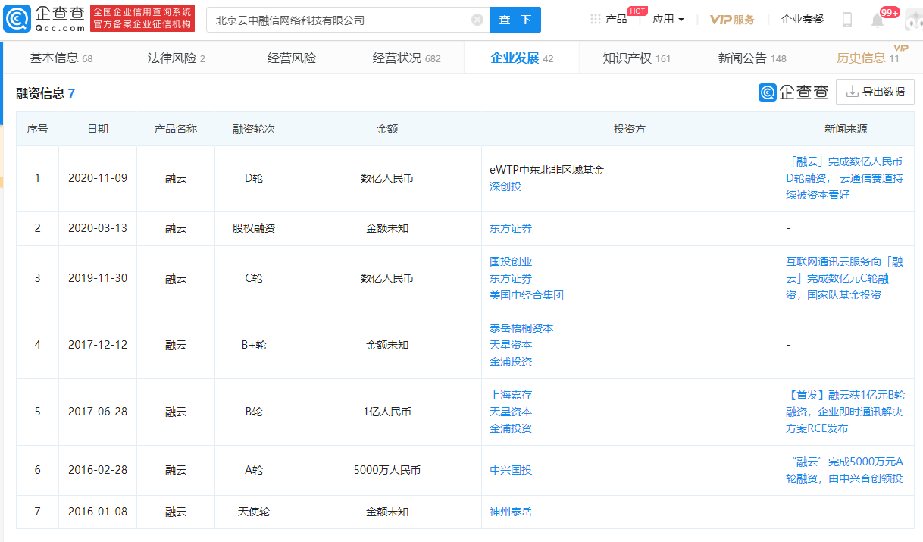Click the eWTP中东北非区域基金 investor text

[546, 170]
